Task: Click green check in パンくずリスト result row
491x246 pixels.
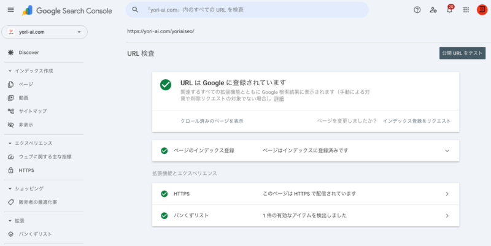Action: (164, 216)
